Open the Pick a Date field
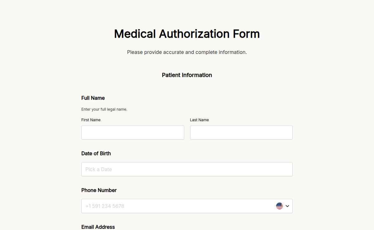The width and height of the screenshot is (374, 230). click(x=187, y=169)
